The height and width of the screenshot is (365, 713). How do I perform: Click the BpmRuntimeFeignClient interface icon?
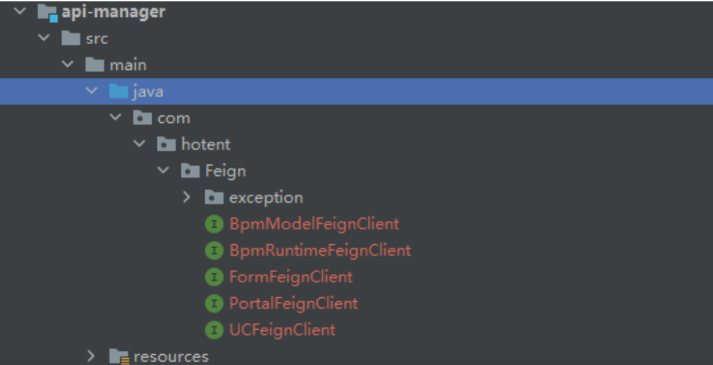(214, 250)
